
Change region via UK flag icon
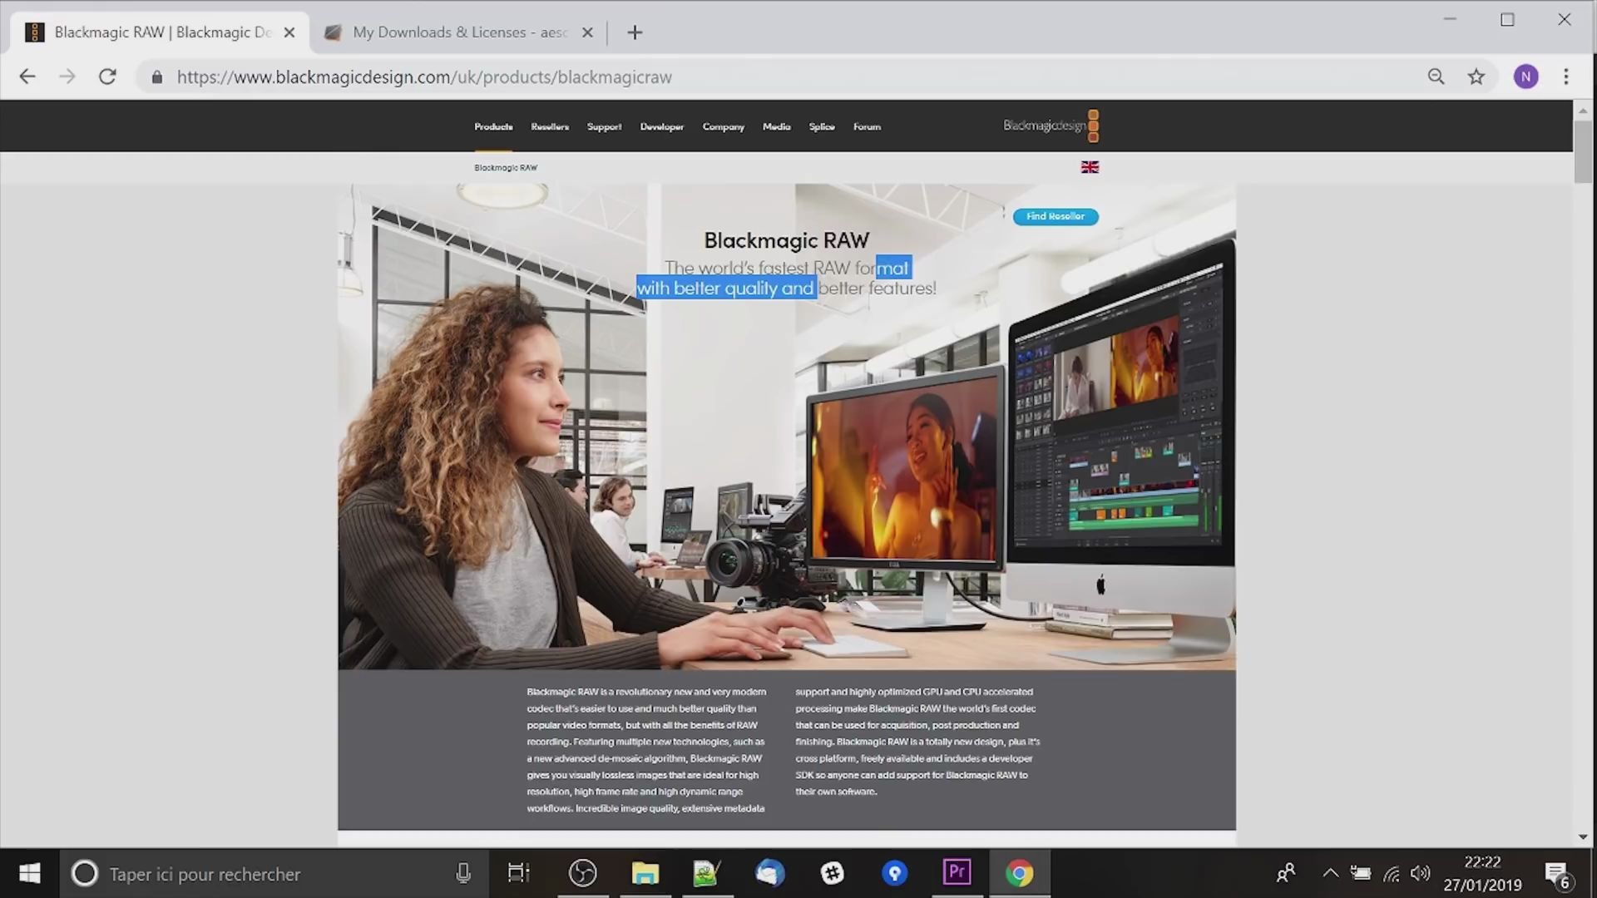[1090, 167]
